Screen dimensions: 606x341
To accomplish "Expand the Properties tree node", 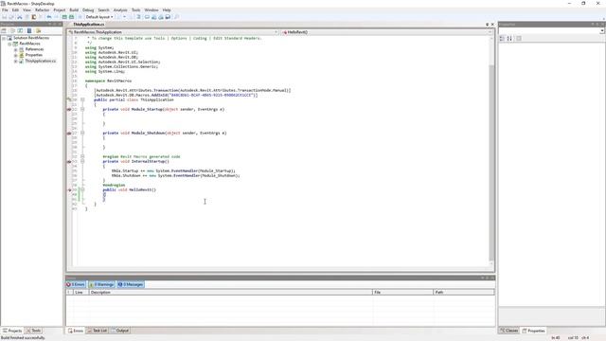I will coord(16,55).
